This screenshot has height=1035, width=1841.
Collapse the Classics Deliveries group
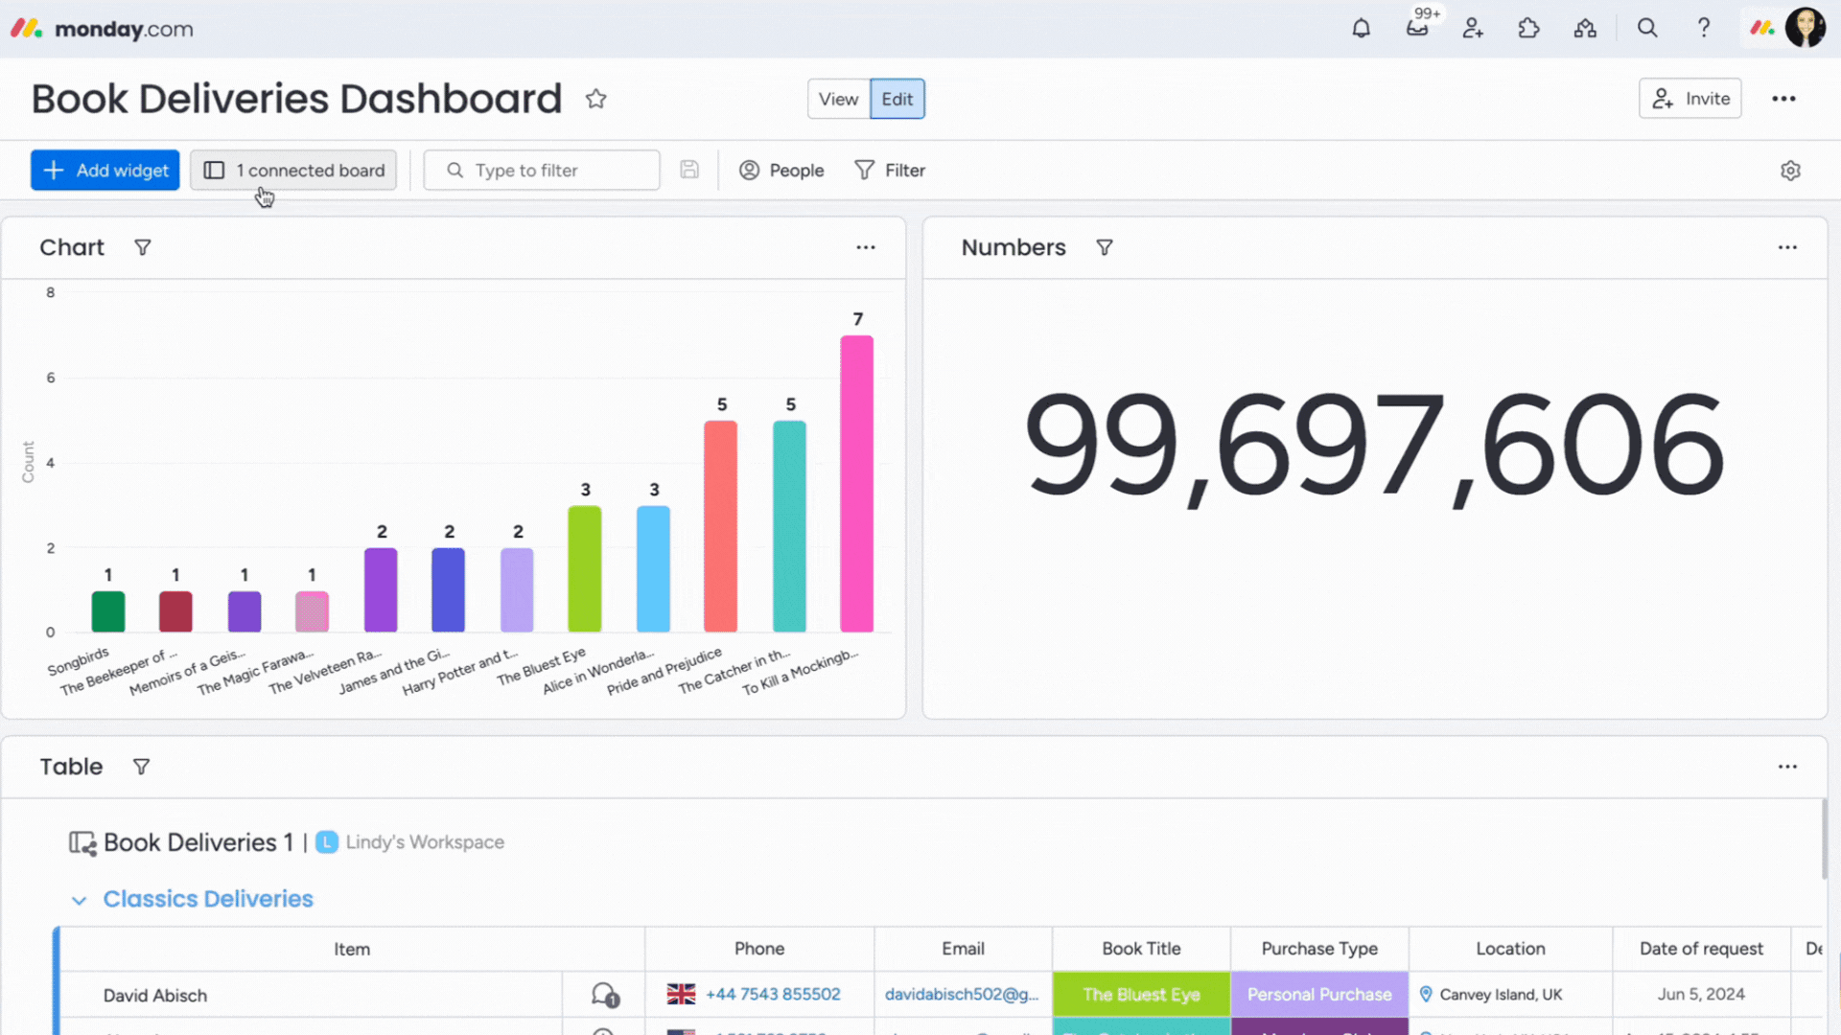click(x=80, y=900)
